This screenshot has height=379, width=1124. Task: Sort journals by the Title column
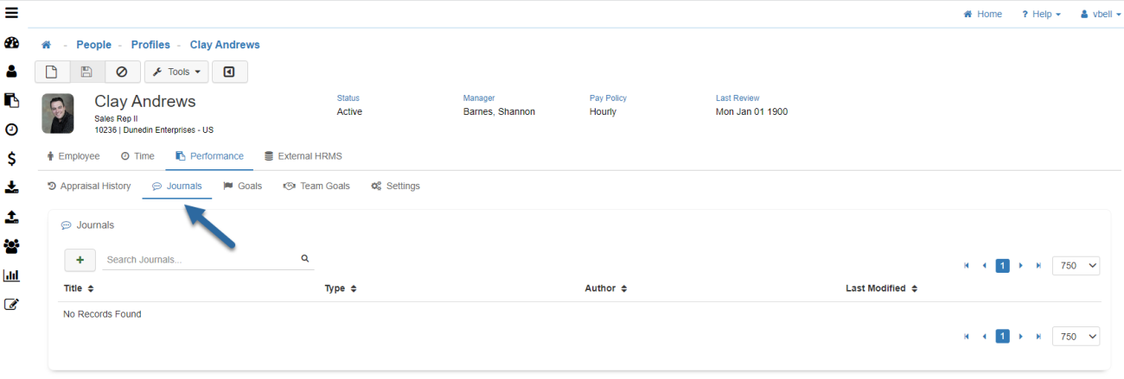coord(79,288)
